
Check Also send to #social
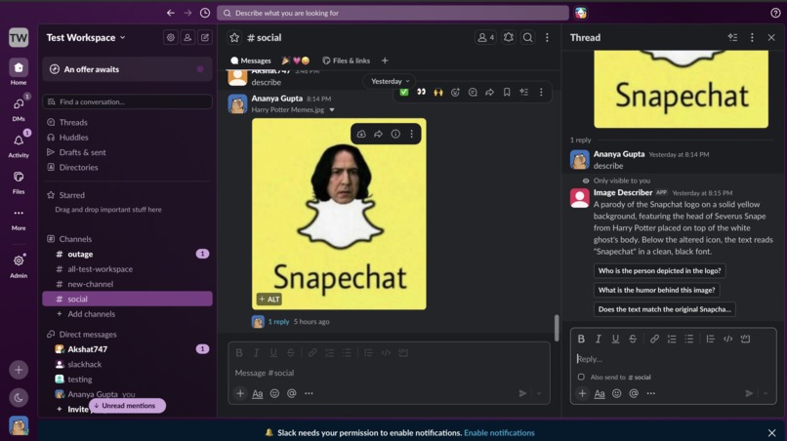coord(581,377)
